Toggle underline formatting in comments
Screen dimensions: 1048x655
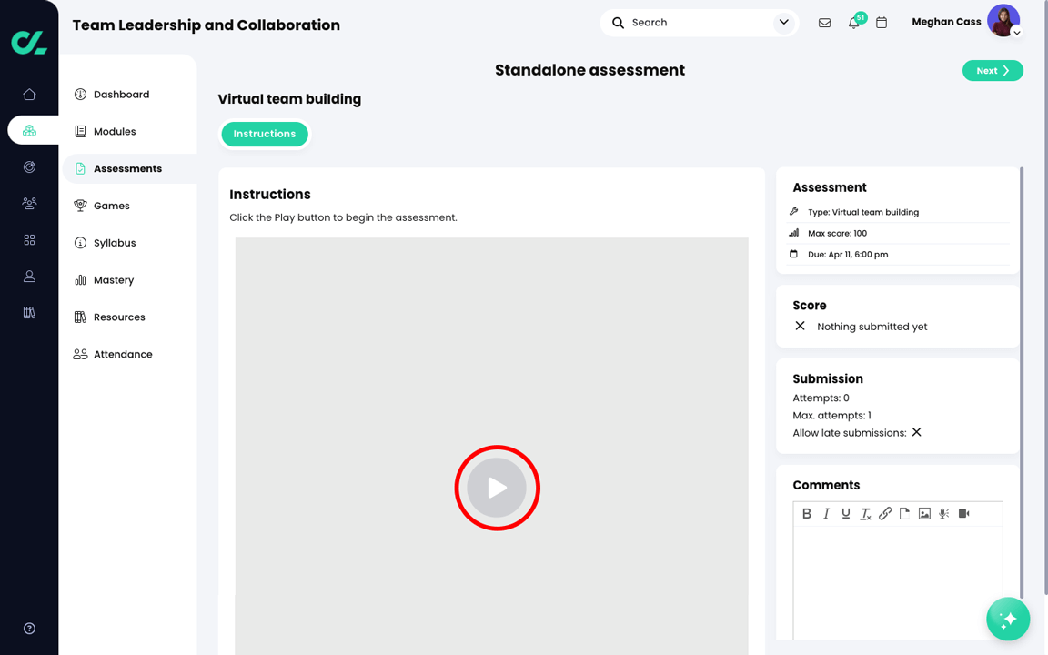click(x=846, y=513)
